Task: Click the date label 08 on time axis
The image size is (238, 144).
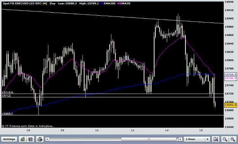Action: (28, 130)
